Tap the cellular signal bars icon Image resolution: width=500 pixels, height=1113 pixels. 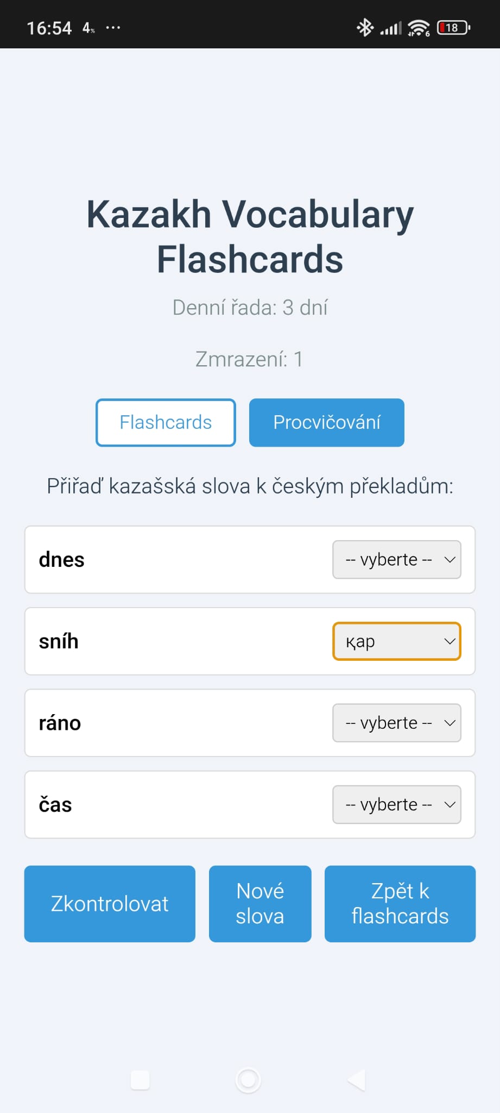391,28
